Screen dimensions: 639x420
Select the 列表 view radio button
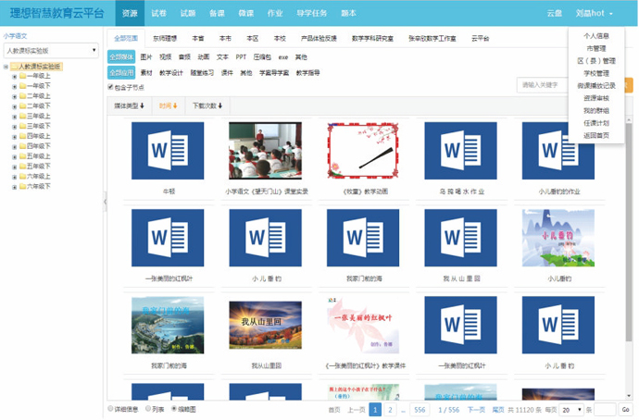(148, 409)
